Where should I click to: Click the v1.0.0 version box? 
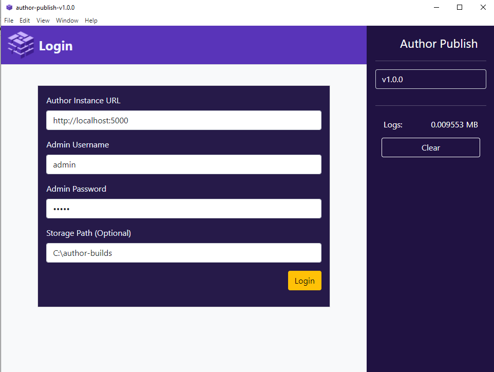tap(430, 80)
